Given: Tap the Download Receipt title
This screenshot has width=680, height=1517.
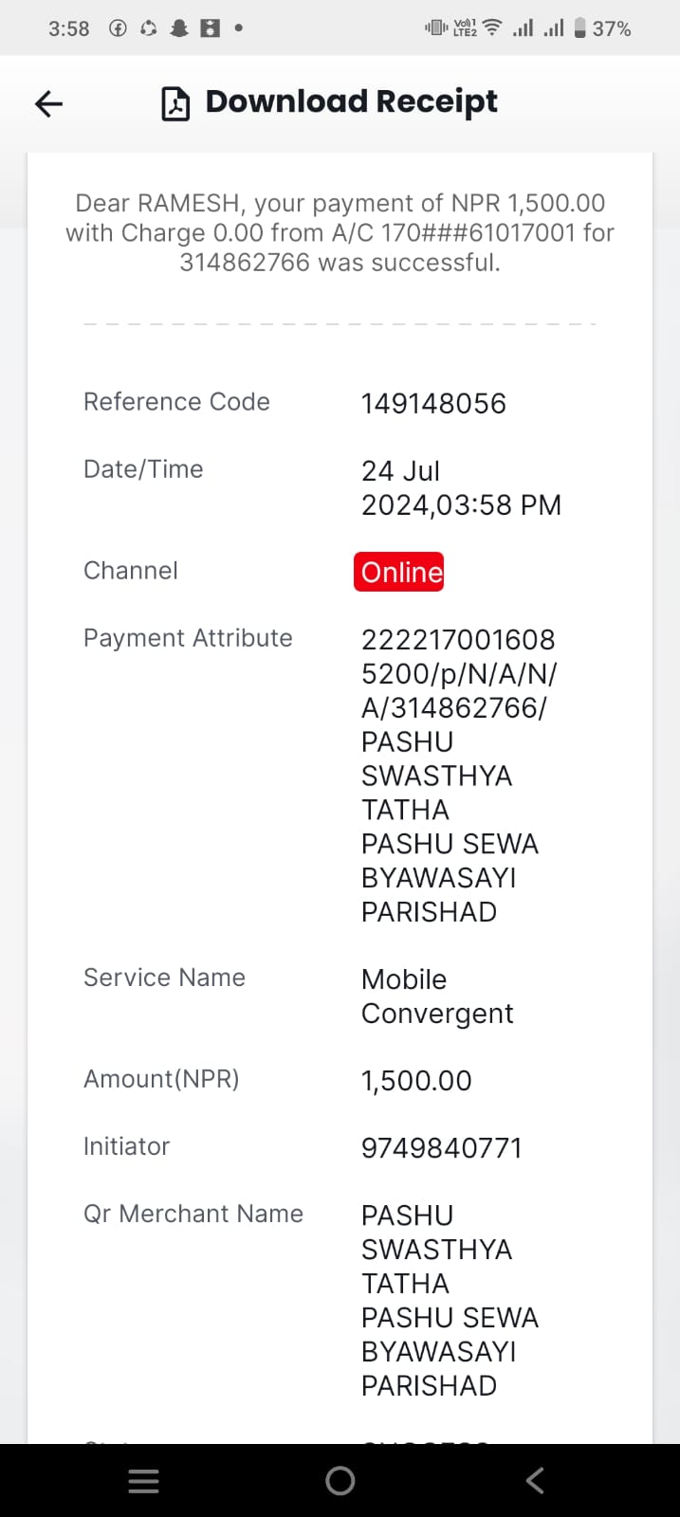Looking at the screenshot, I should (351, 101).
